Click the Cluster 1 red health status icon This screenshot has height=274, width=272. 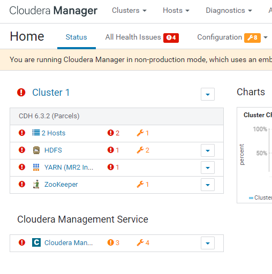tap(21, 93)
